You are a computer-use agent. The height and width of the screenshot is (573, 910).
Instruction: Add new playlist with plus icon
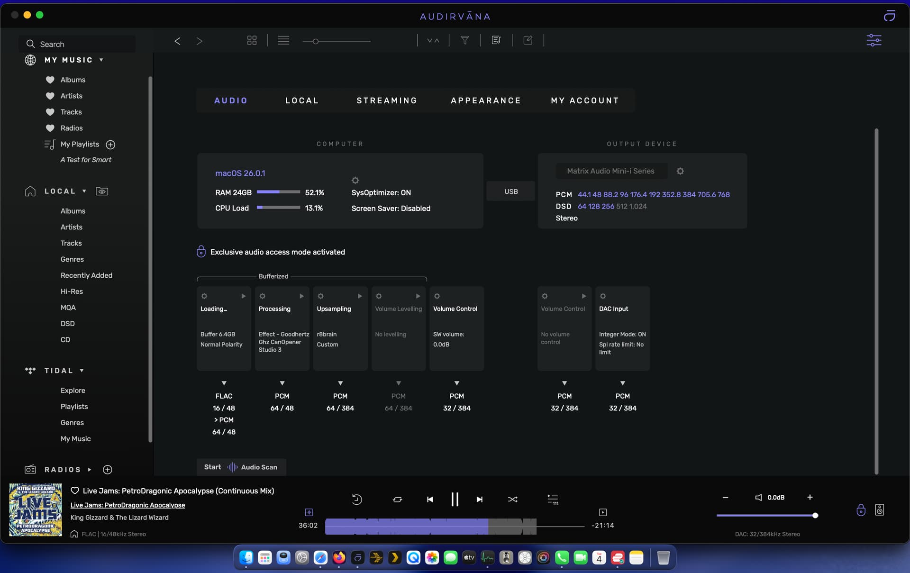coord(110,145)
